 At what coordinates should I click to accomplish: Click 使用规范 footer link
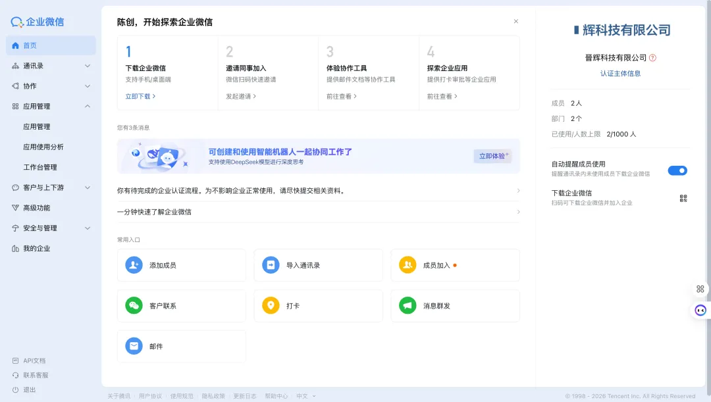[182, 396]
